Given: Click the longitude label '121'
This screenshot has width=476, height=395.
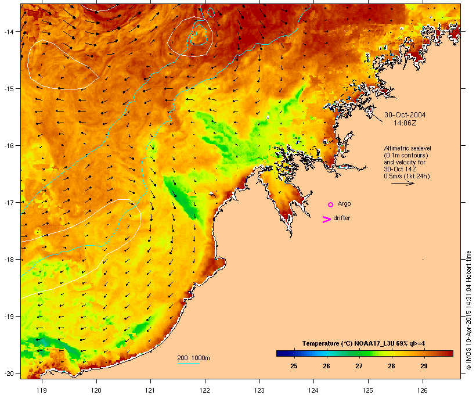Looking at the screenshot, I should (x=150, y=390).
